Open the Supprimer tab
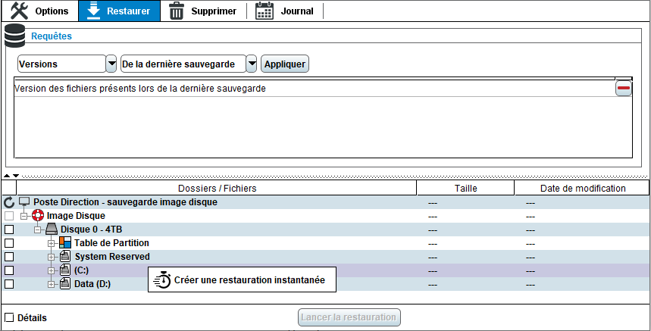 pos(203,11)
